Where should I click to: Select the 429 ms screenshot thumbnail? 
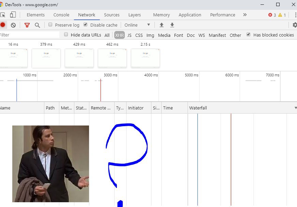tap(79, 58)
